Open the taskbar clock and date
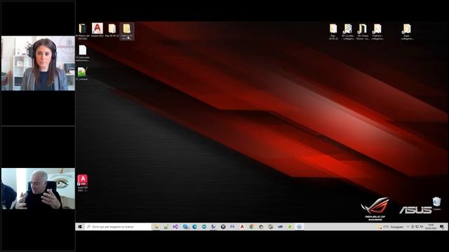This screenshot has width=449, height=252. point(431,227)
